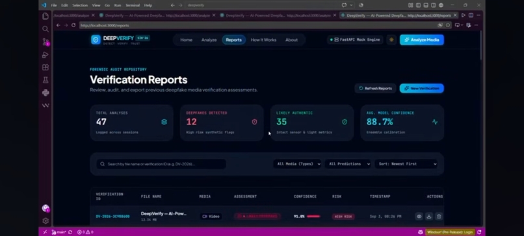The height and width of the screenshot is (236, 524).
Task: Split the editor to the right
Action: pyautogui.click(x=471, y=16)
